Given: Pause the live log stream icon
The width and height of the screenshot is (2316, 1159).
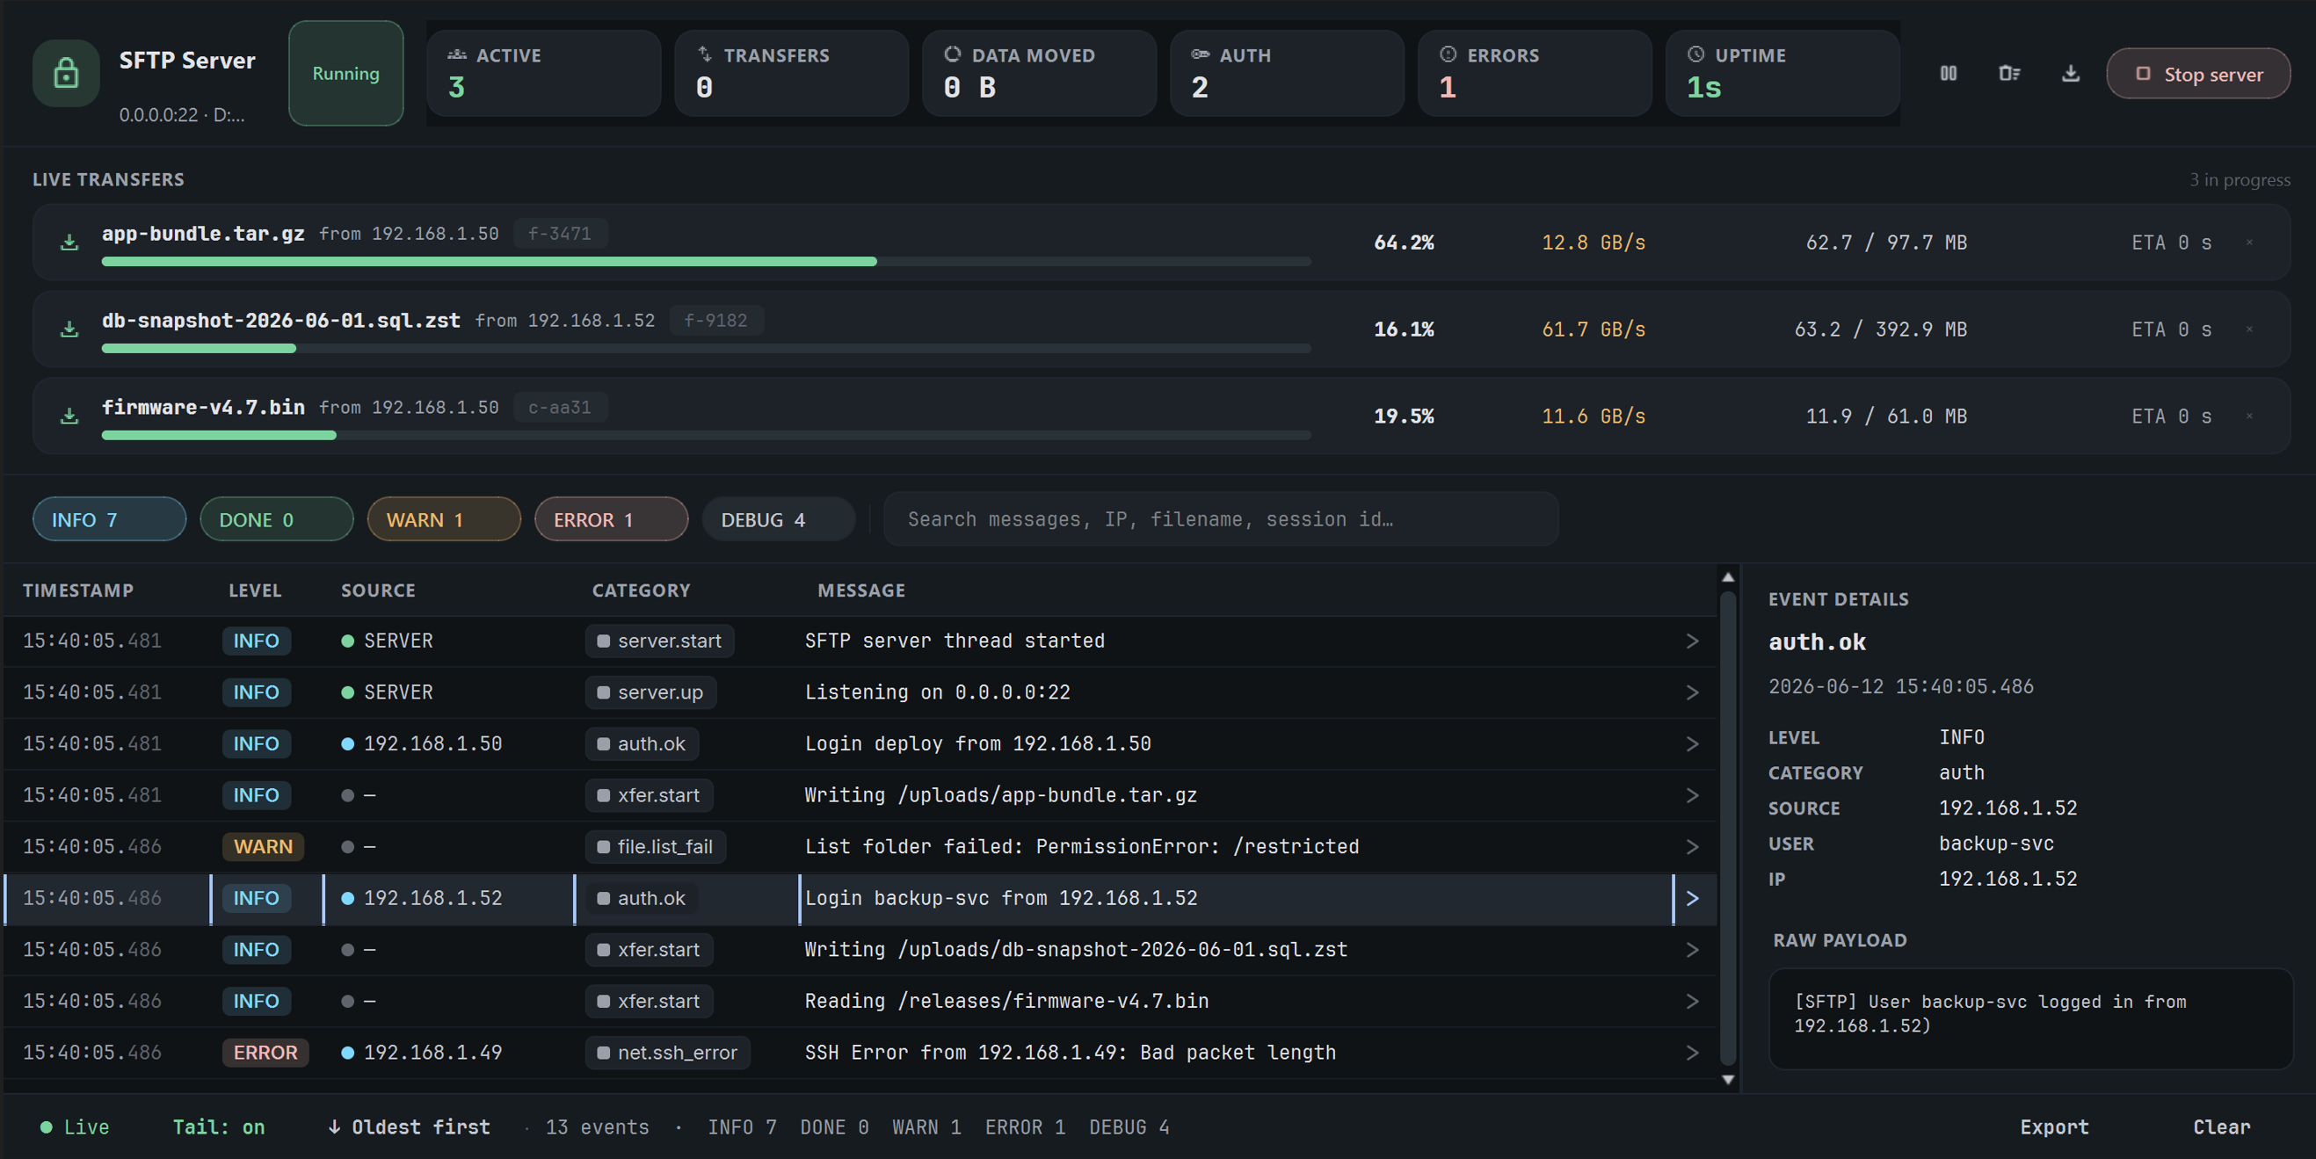Looking at the screenshot, I should click(1948, 74).
